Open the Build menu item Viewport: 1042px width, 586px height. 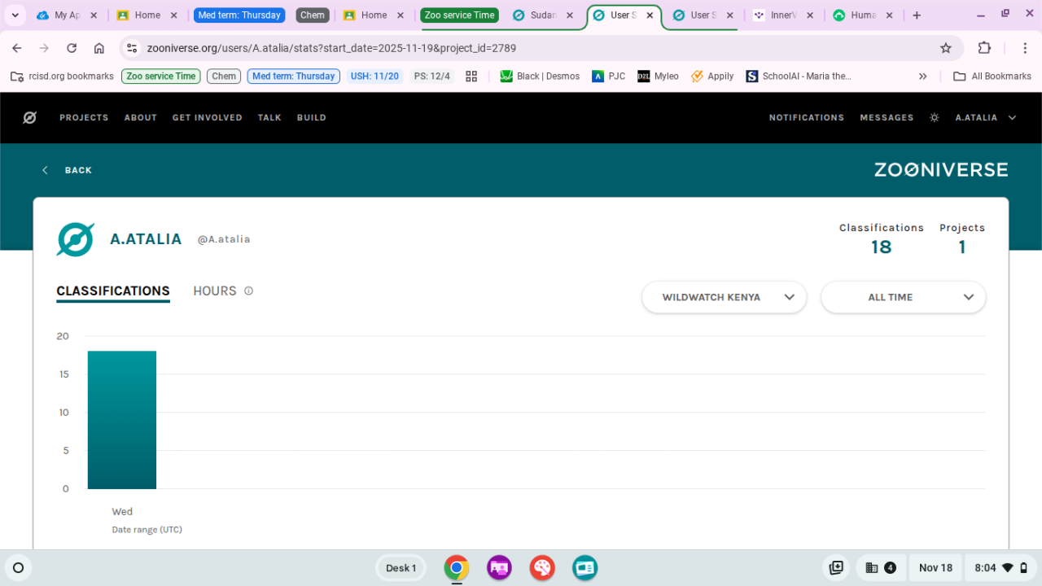(x=312, y=118)
